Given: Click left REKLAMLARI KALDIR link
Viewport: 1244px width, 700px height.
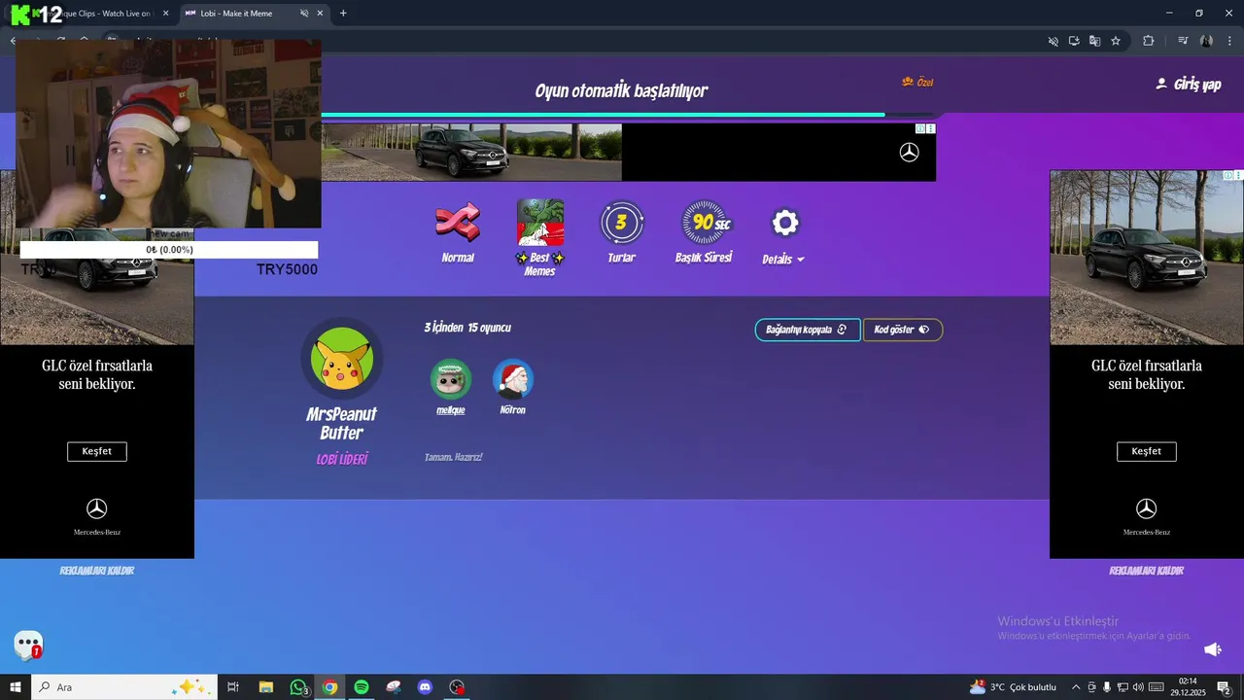Looking at the screenshot, I should [x=97, y=571].
